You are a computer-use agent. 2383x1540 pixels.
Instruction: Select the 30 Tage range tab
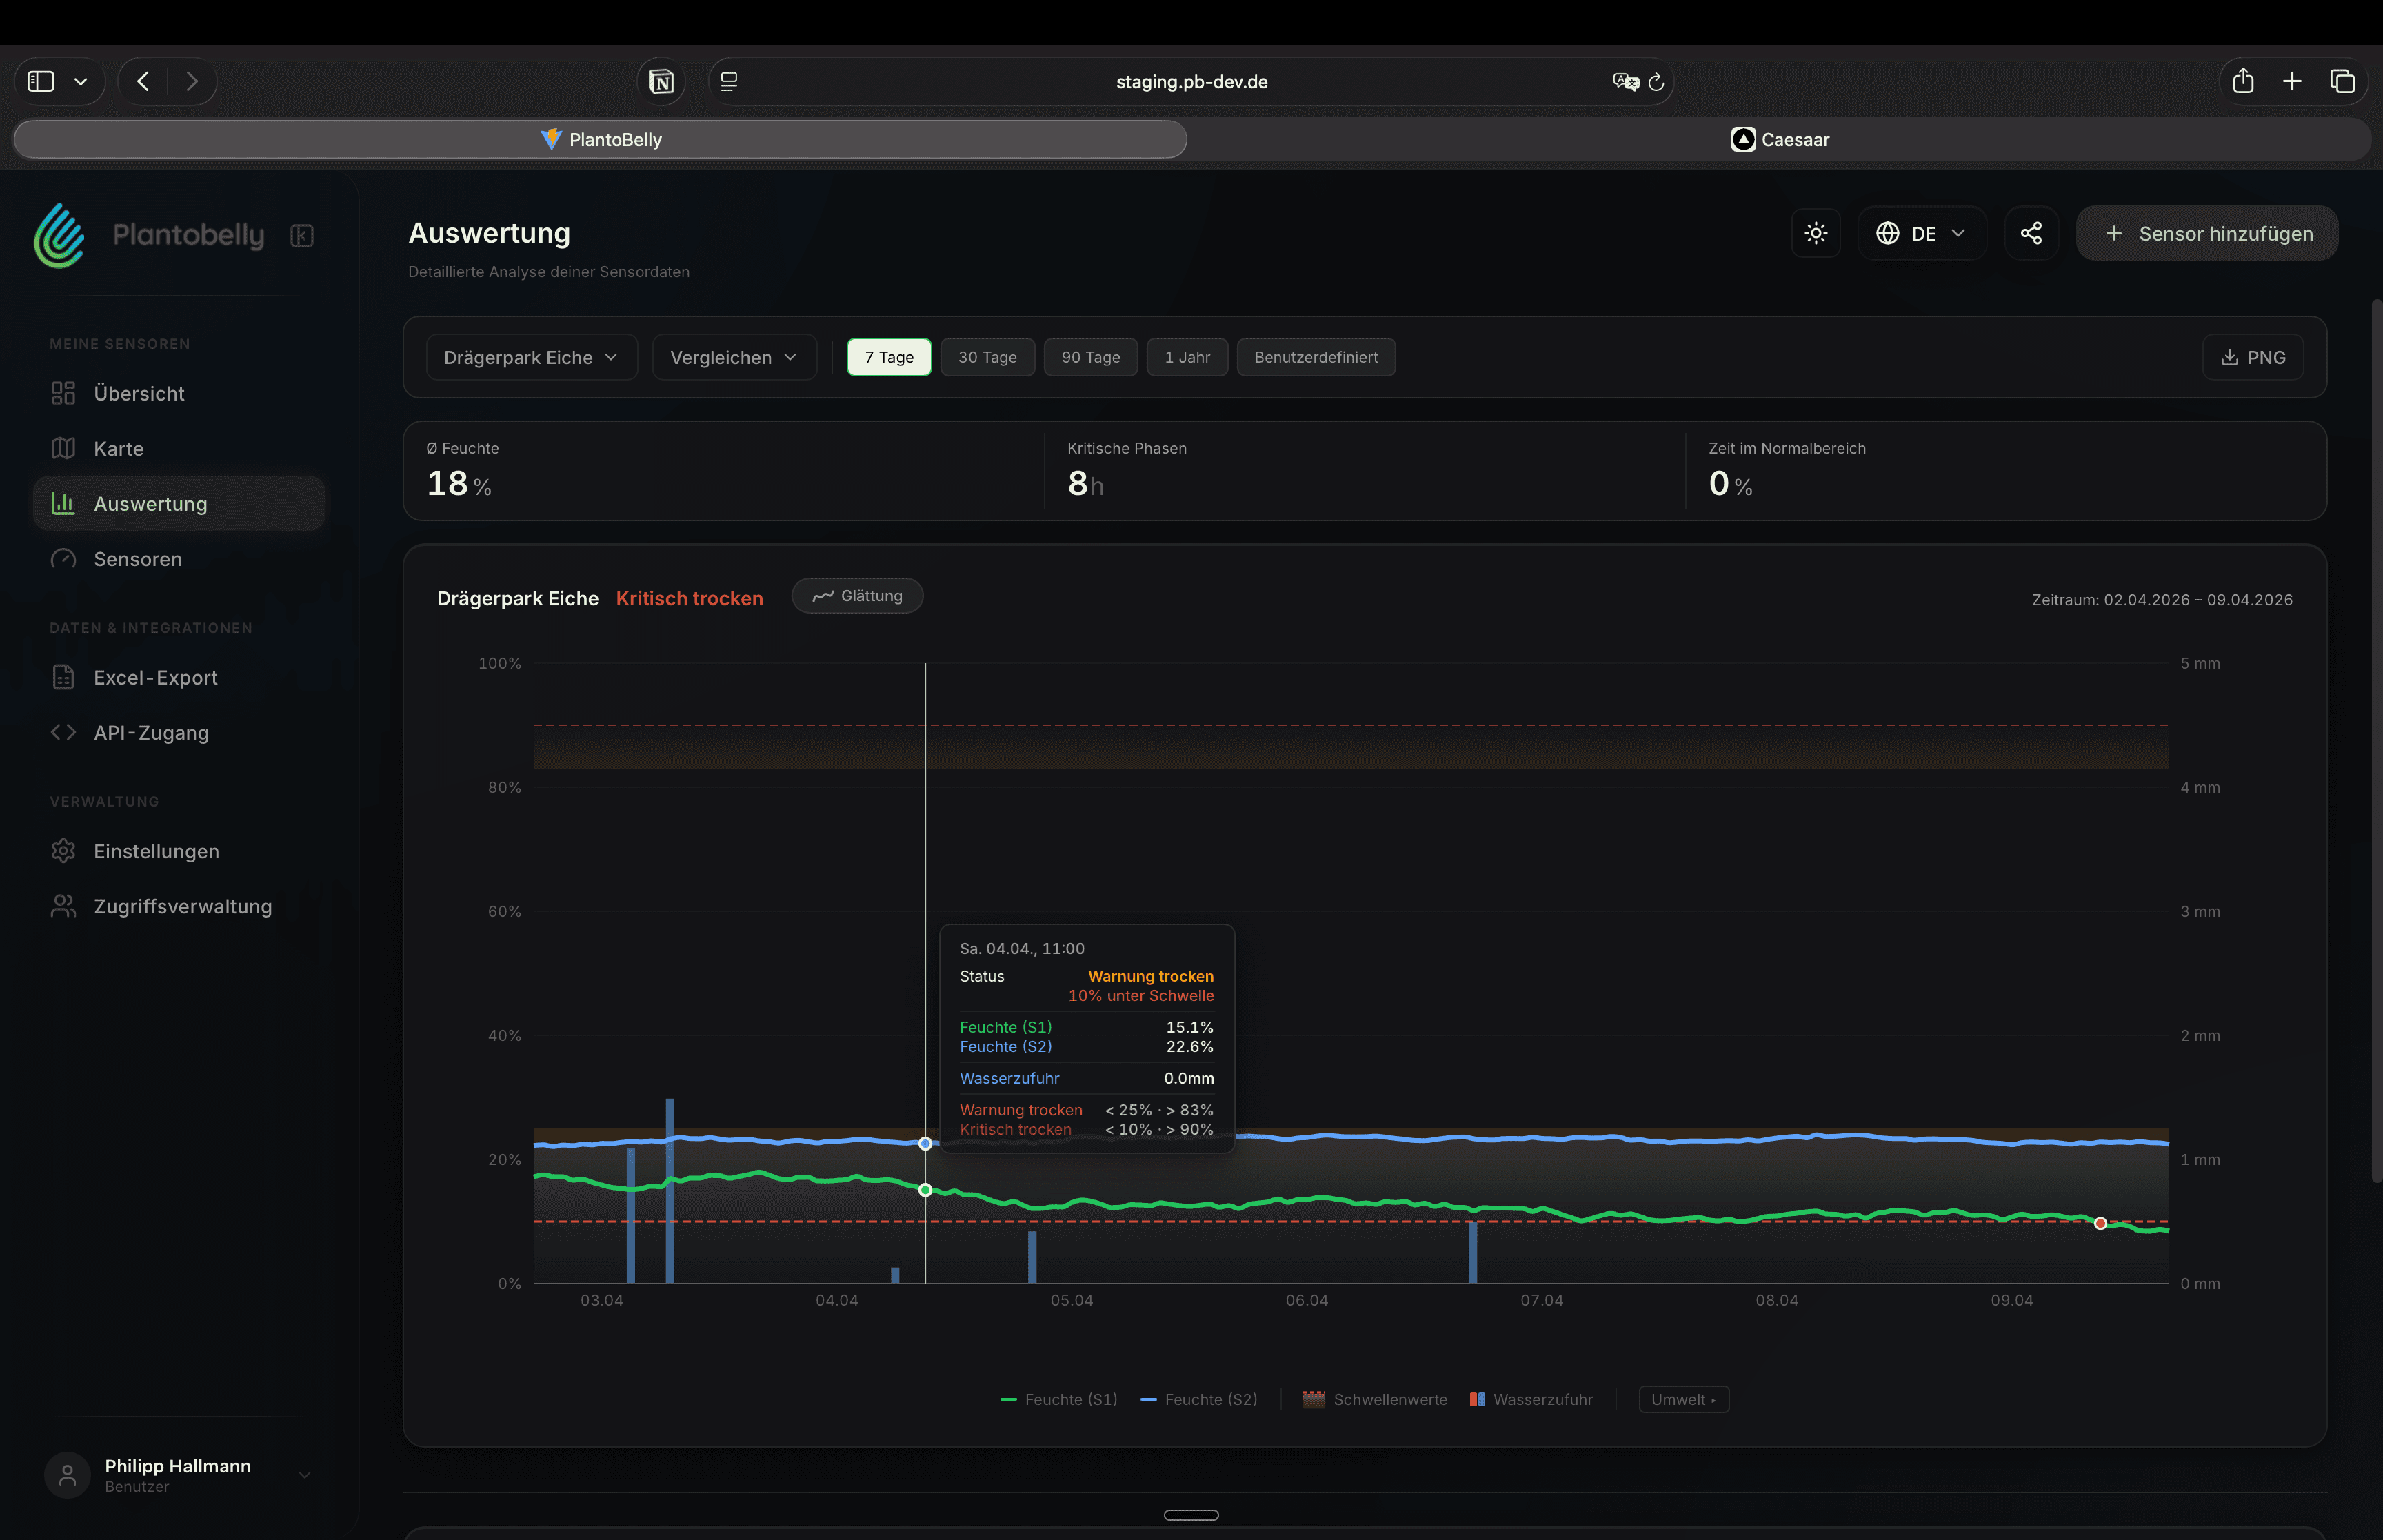pyautogui.click(x=987, y=358)
